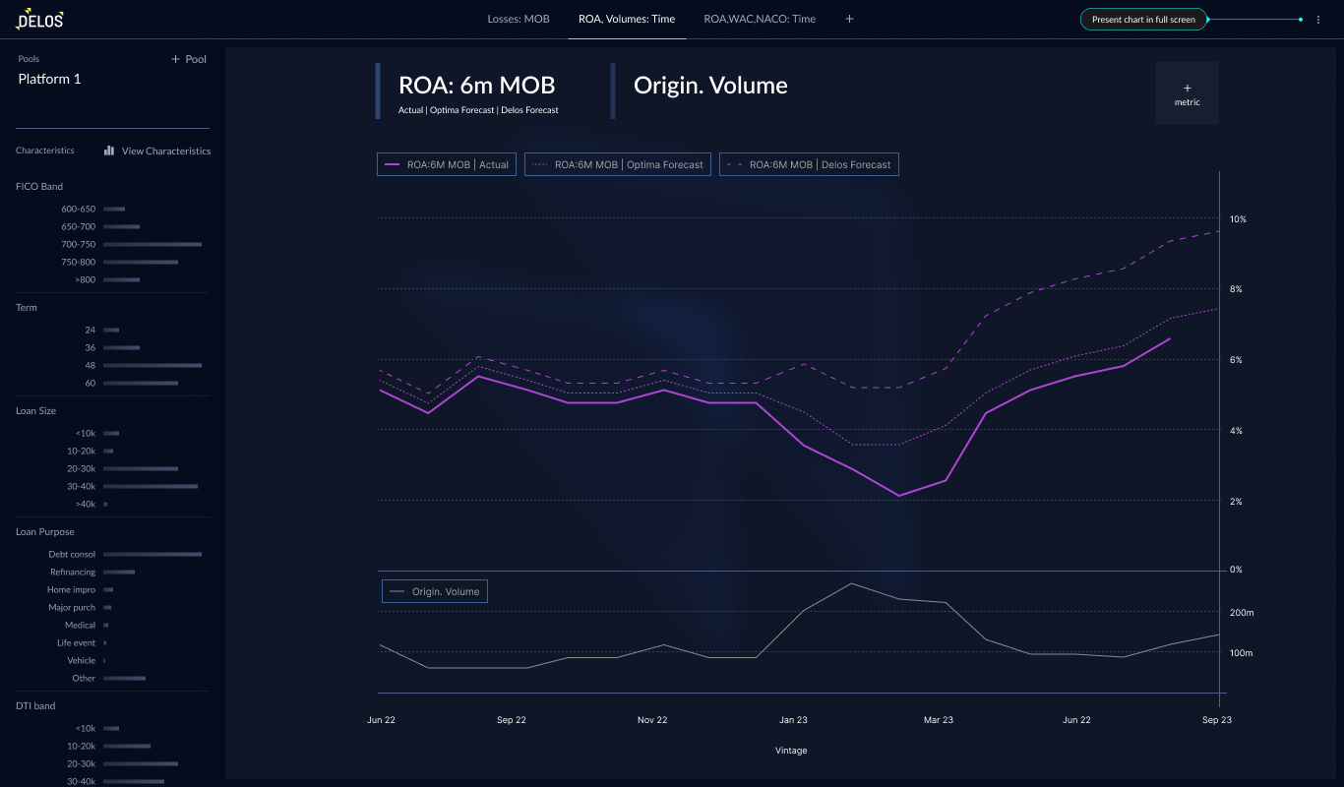Click the slider endpoint dot near full screen
The height and width of the screenshot is (787, 1344).
click(x=1301, y=20)
